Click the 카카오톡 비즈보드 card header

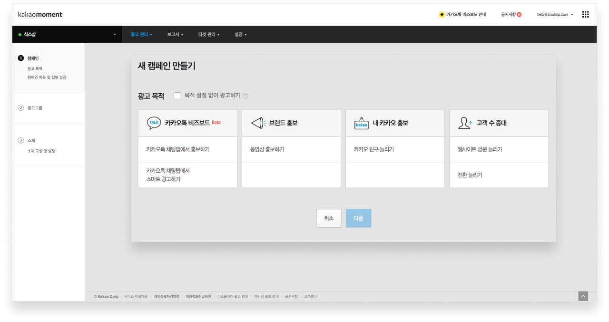coord(187,123)
